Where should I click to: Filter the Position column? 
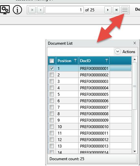[x=75, y=60]
